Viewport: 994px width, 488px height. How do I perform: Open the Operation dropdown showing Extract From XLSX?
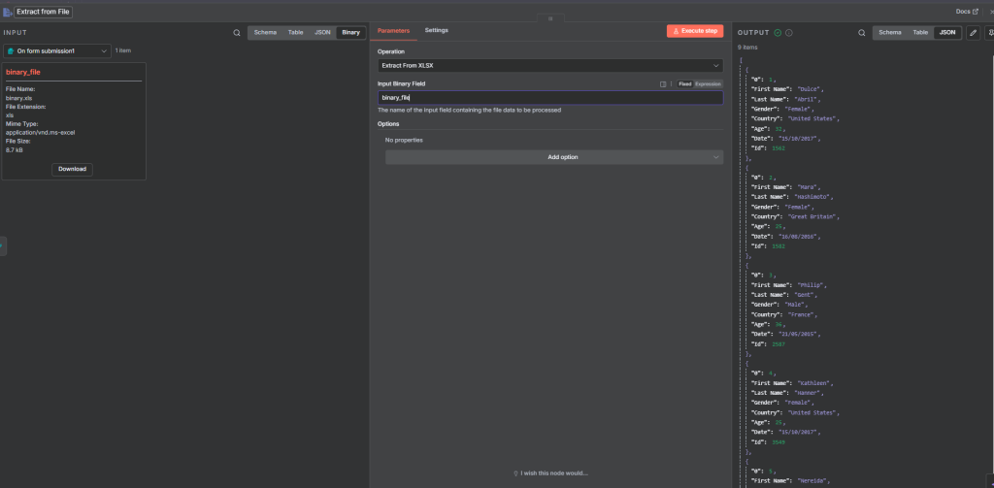coord(549,65)
